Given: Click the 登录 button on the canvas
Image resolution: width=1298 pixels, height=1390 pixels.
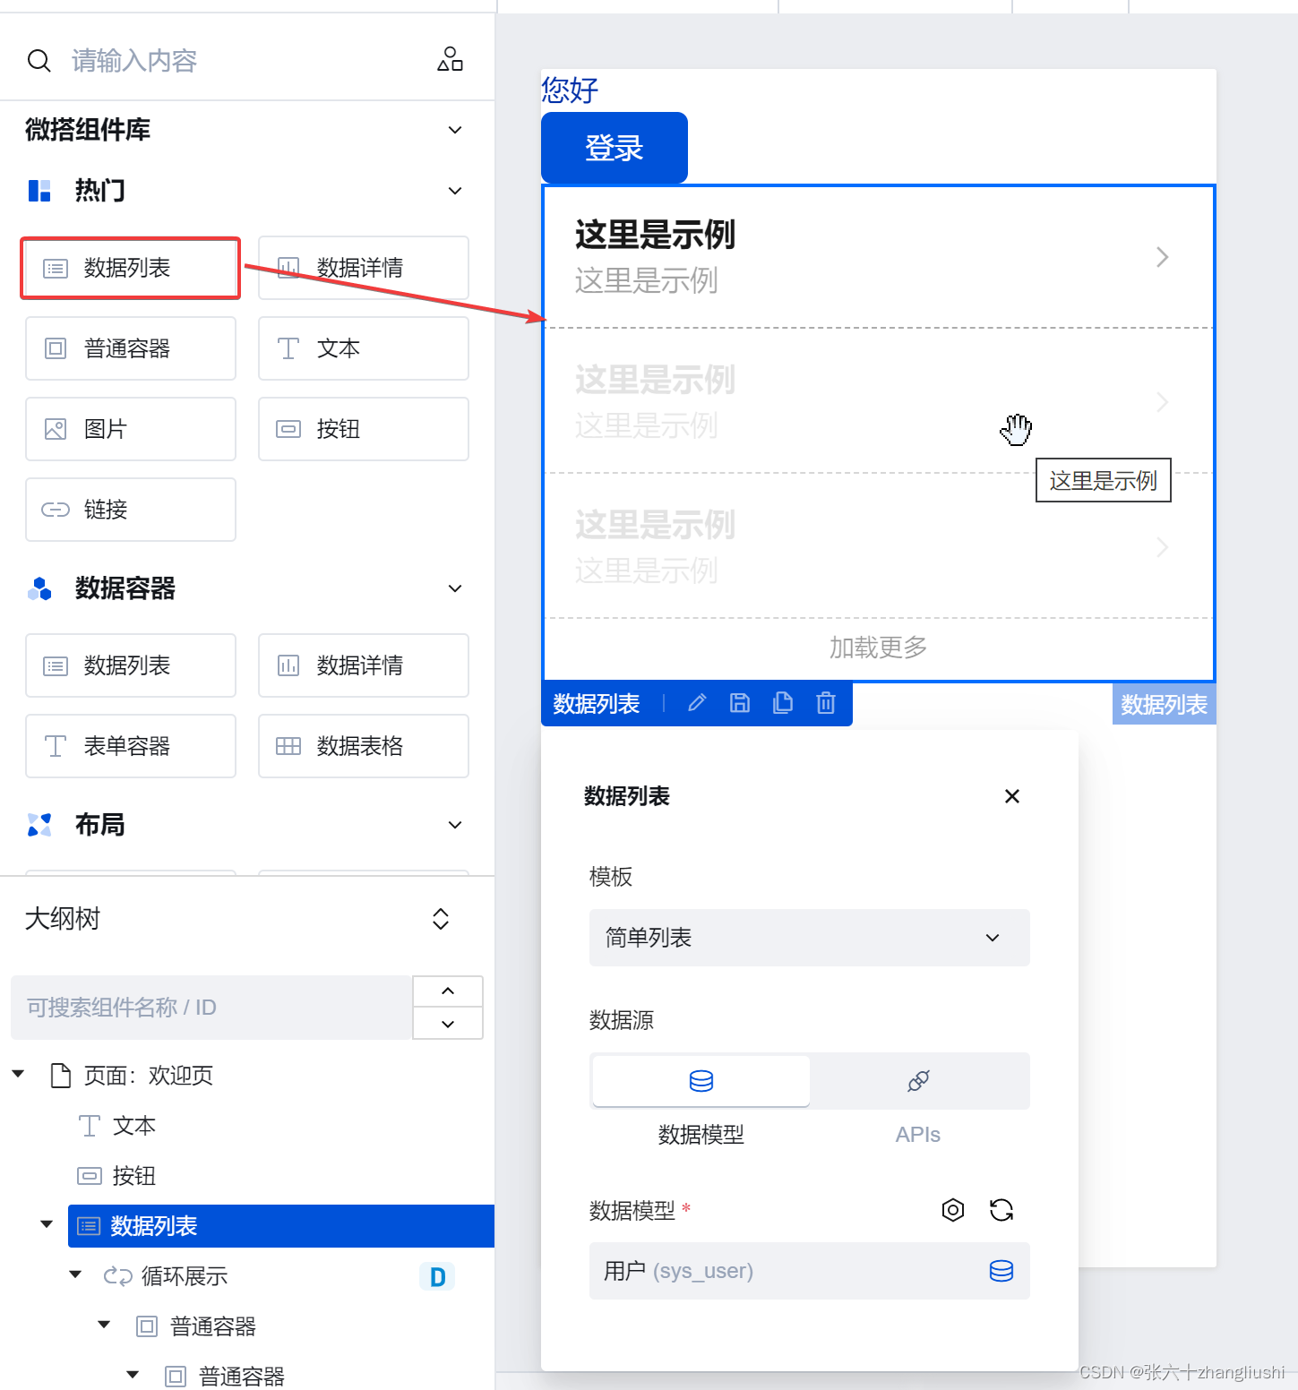Looking at the screenshot, I should pyautogui.click(x=615, y=148).
